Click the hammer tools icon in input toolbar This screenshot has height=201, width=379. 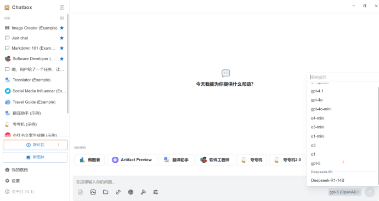143,192
